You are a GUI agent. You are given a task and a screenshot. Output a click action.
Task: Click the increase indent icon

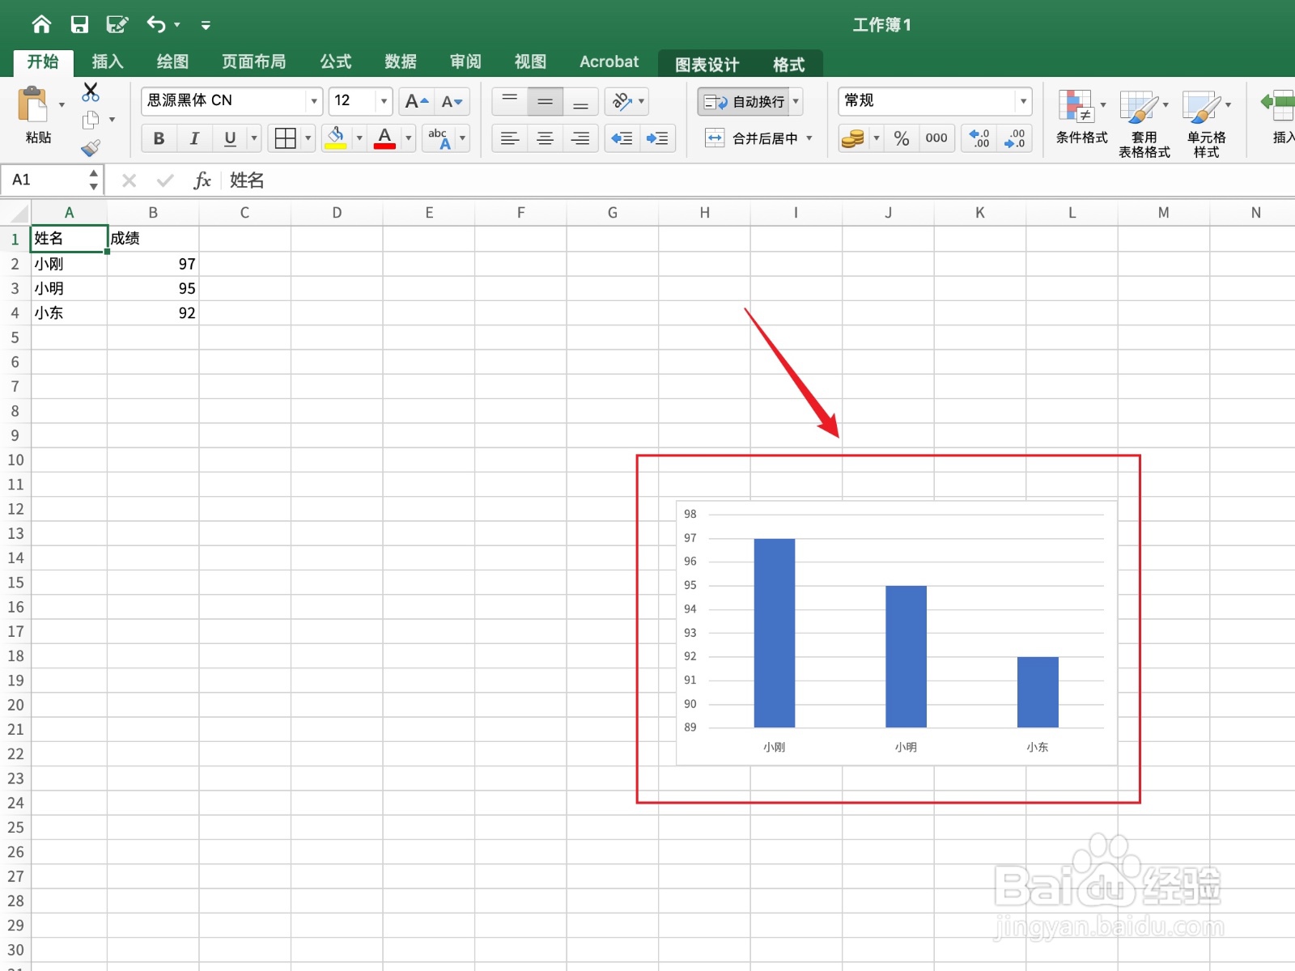[657, 138]
